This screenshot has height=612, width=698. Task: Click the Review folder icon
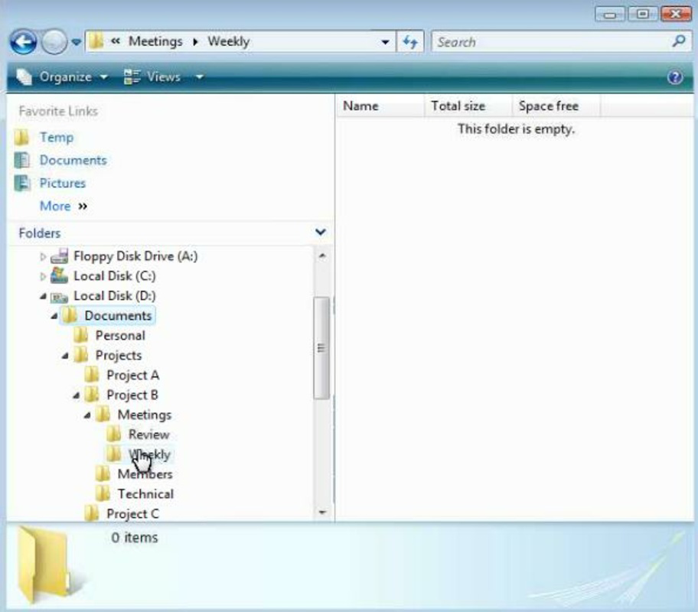114,435
